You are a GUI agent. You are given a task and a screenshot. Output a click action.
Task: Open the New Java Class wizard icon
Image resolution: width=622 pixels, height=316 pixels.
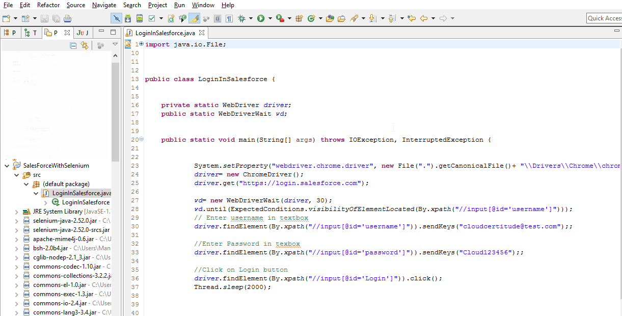(311, 18)
